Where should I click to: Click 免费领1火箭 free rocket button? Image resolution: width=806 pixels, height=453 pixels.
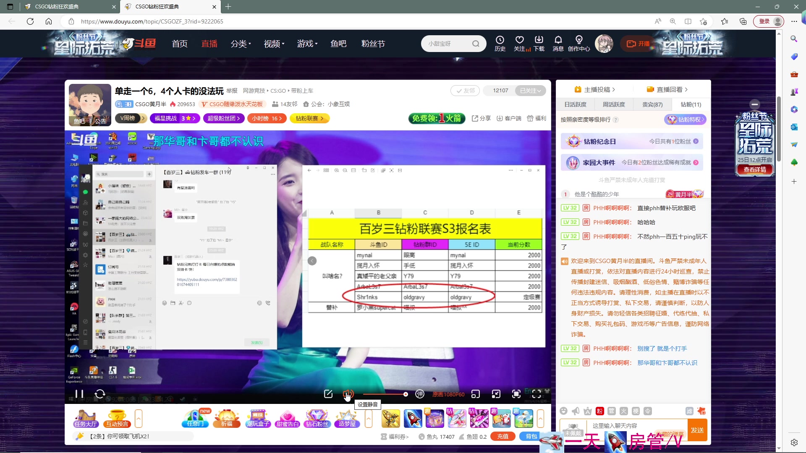pos(436,118)
